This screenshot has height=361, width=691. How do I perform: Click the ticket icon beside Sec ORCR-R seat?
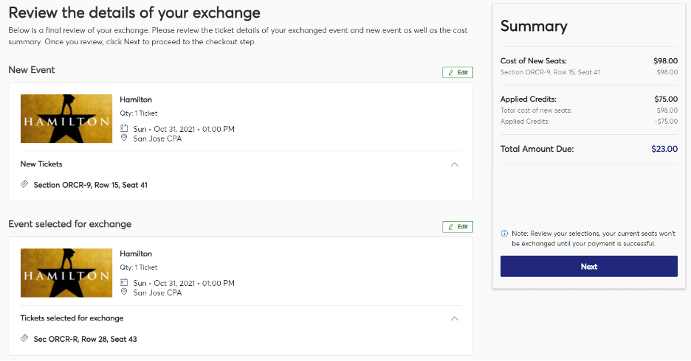pyautogui.click(x=24, y=338)
